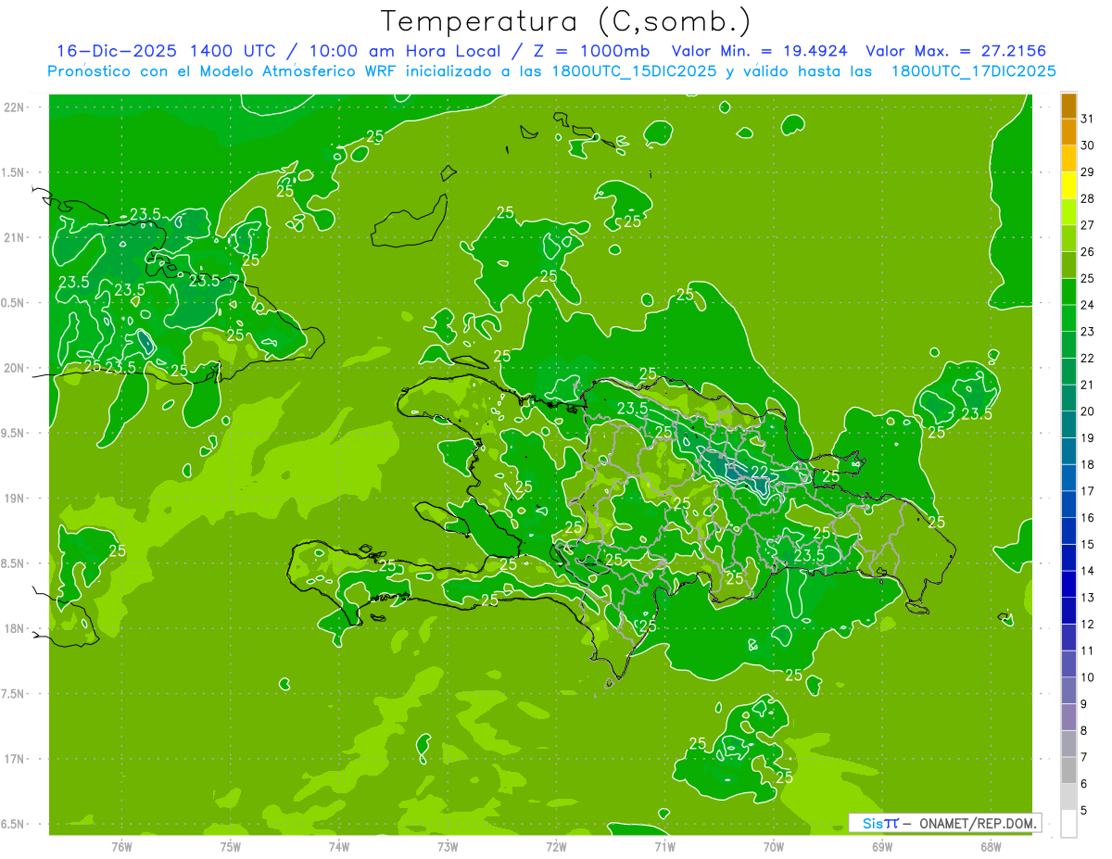
Task: Click the '12' value on the color scale
Action: [x=1088, y=624]
